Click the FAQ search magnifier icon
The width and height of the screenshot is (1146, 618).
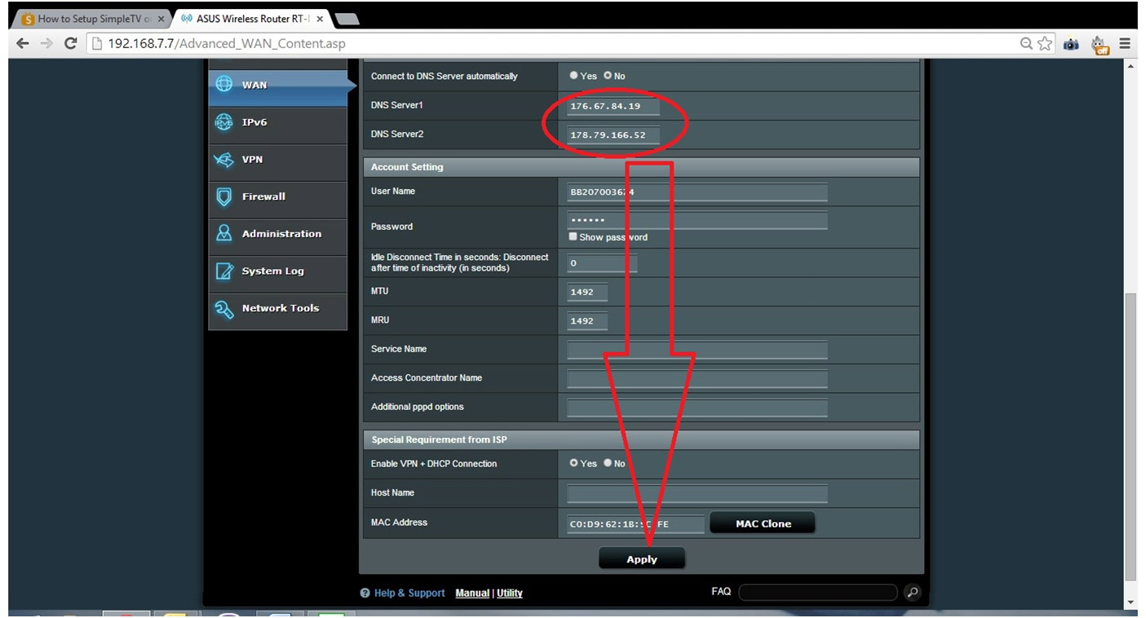[x=912, y=593]
